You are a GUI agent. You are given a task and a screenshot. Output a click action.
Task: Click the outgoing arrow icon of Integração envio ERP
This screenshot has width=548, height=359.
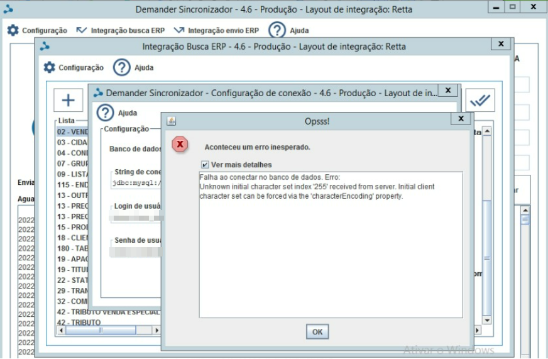(x=179, y=30)
